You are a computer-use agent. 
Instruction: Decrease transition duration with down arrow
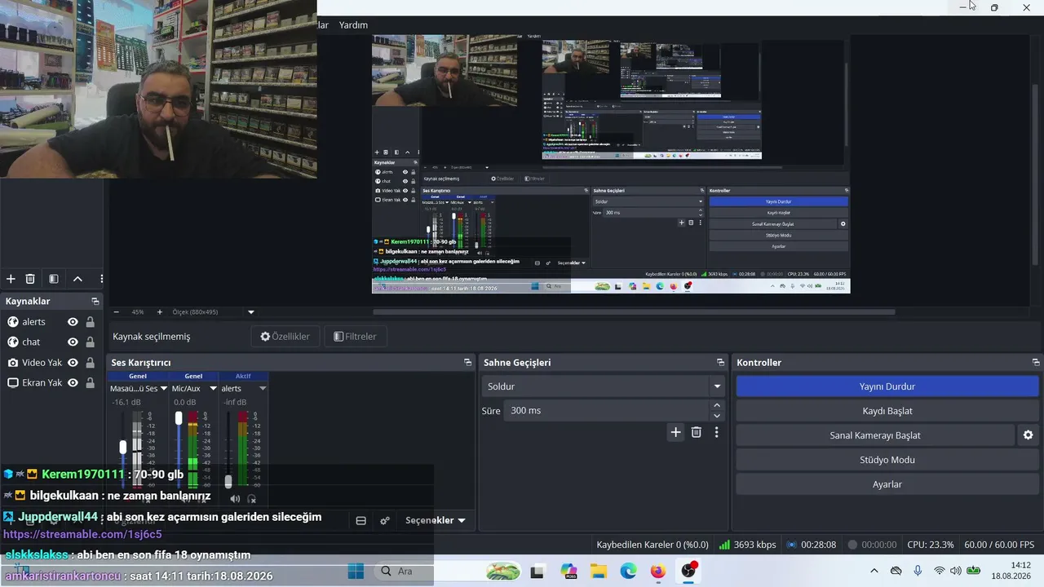point(717,415)
